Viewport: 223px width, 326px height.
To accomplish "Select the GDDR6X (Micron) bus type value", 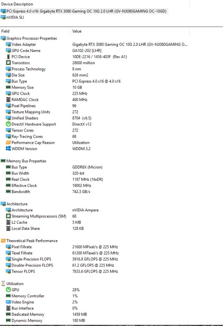I will 87,167.
